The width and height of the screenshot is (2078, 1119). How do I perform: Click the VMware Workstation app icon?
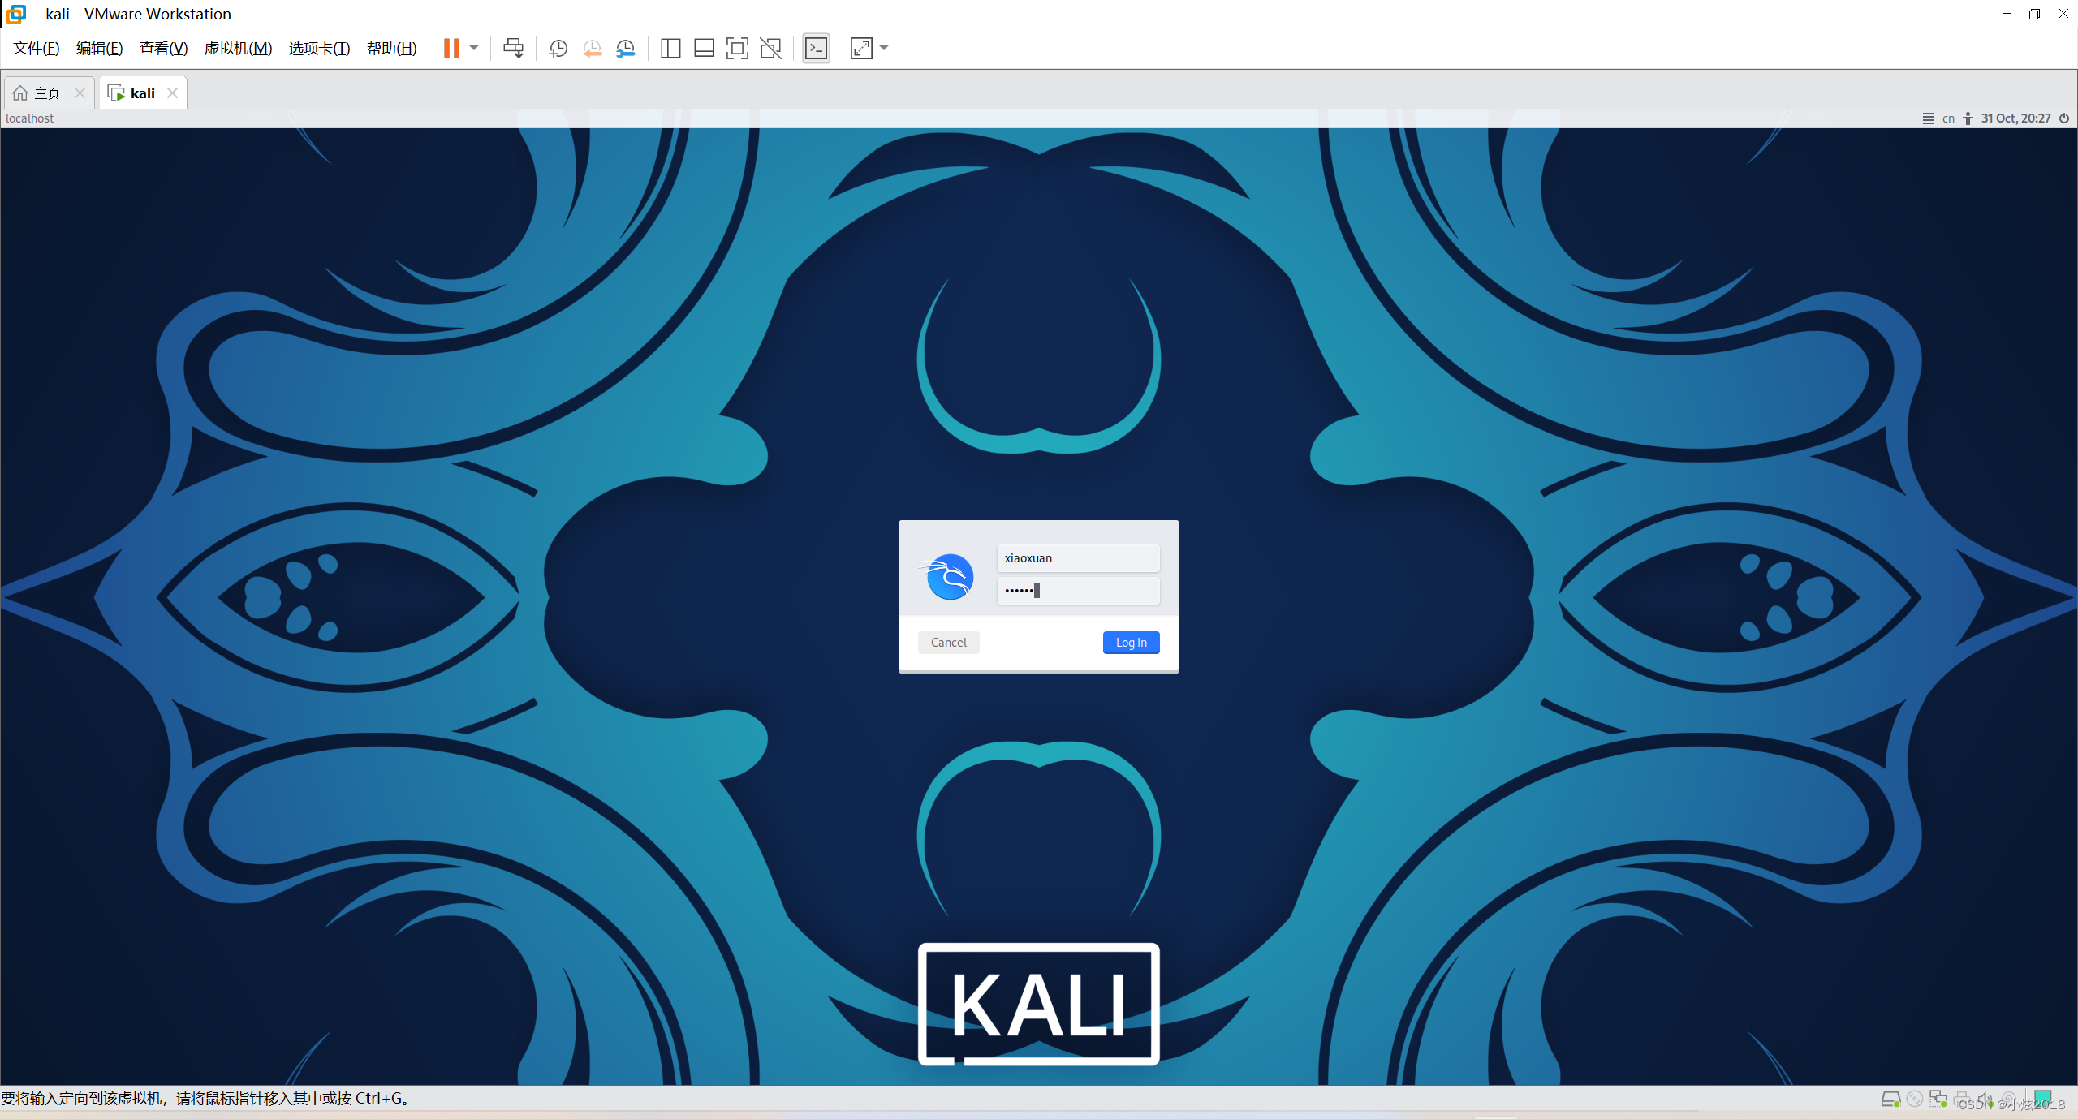click(16, 14)
